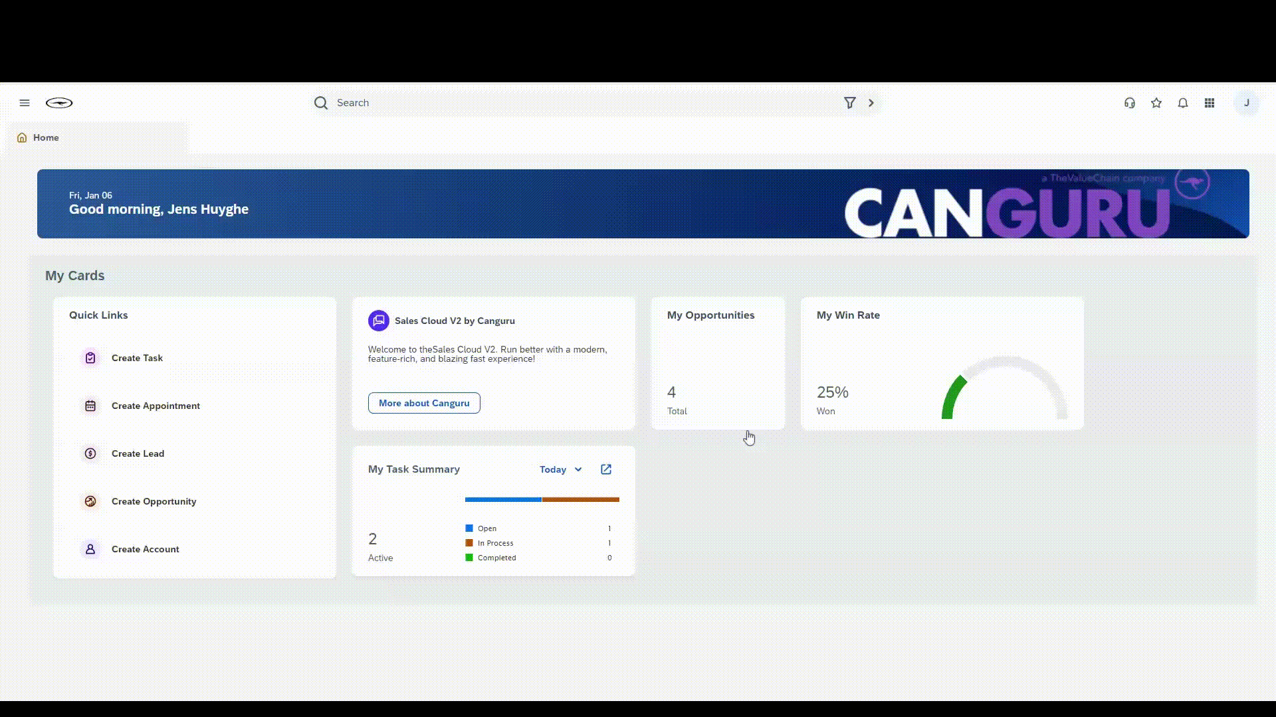Click the My Opportunities card title
Screen dimensions: 1276x717
pos(710,315)
